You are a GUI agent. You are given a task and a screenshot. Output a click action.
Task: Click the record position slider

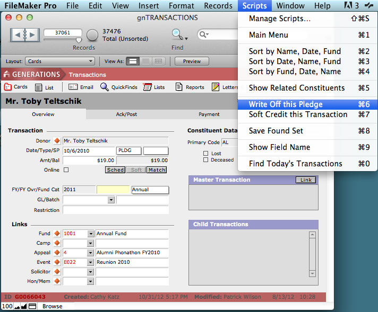79,40
